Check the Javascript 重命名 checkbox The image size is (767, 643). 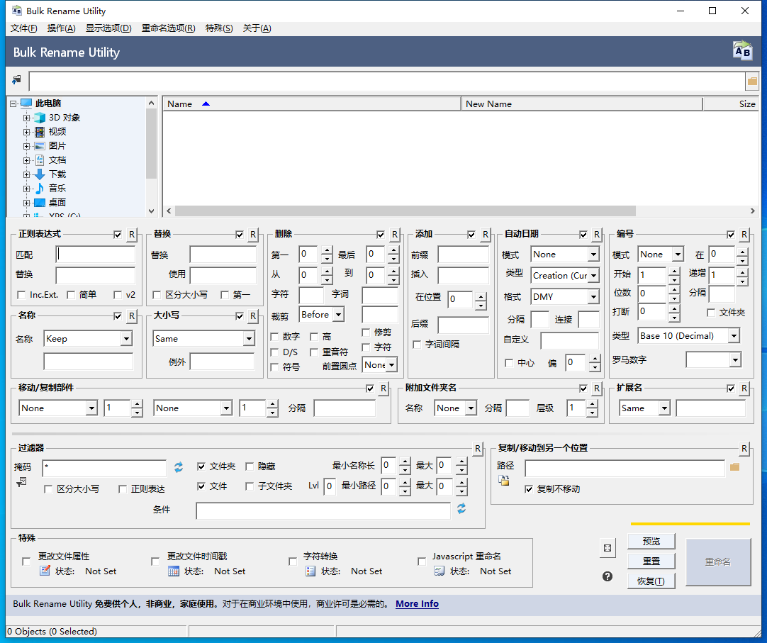[x=422, y=561]
